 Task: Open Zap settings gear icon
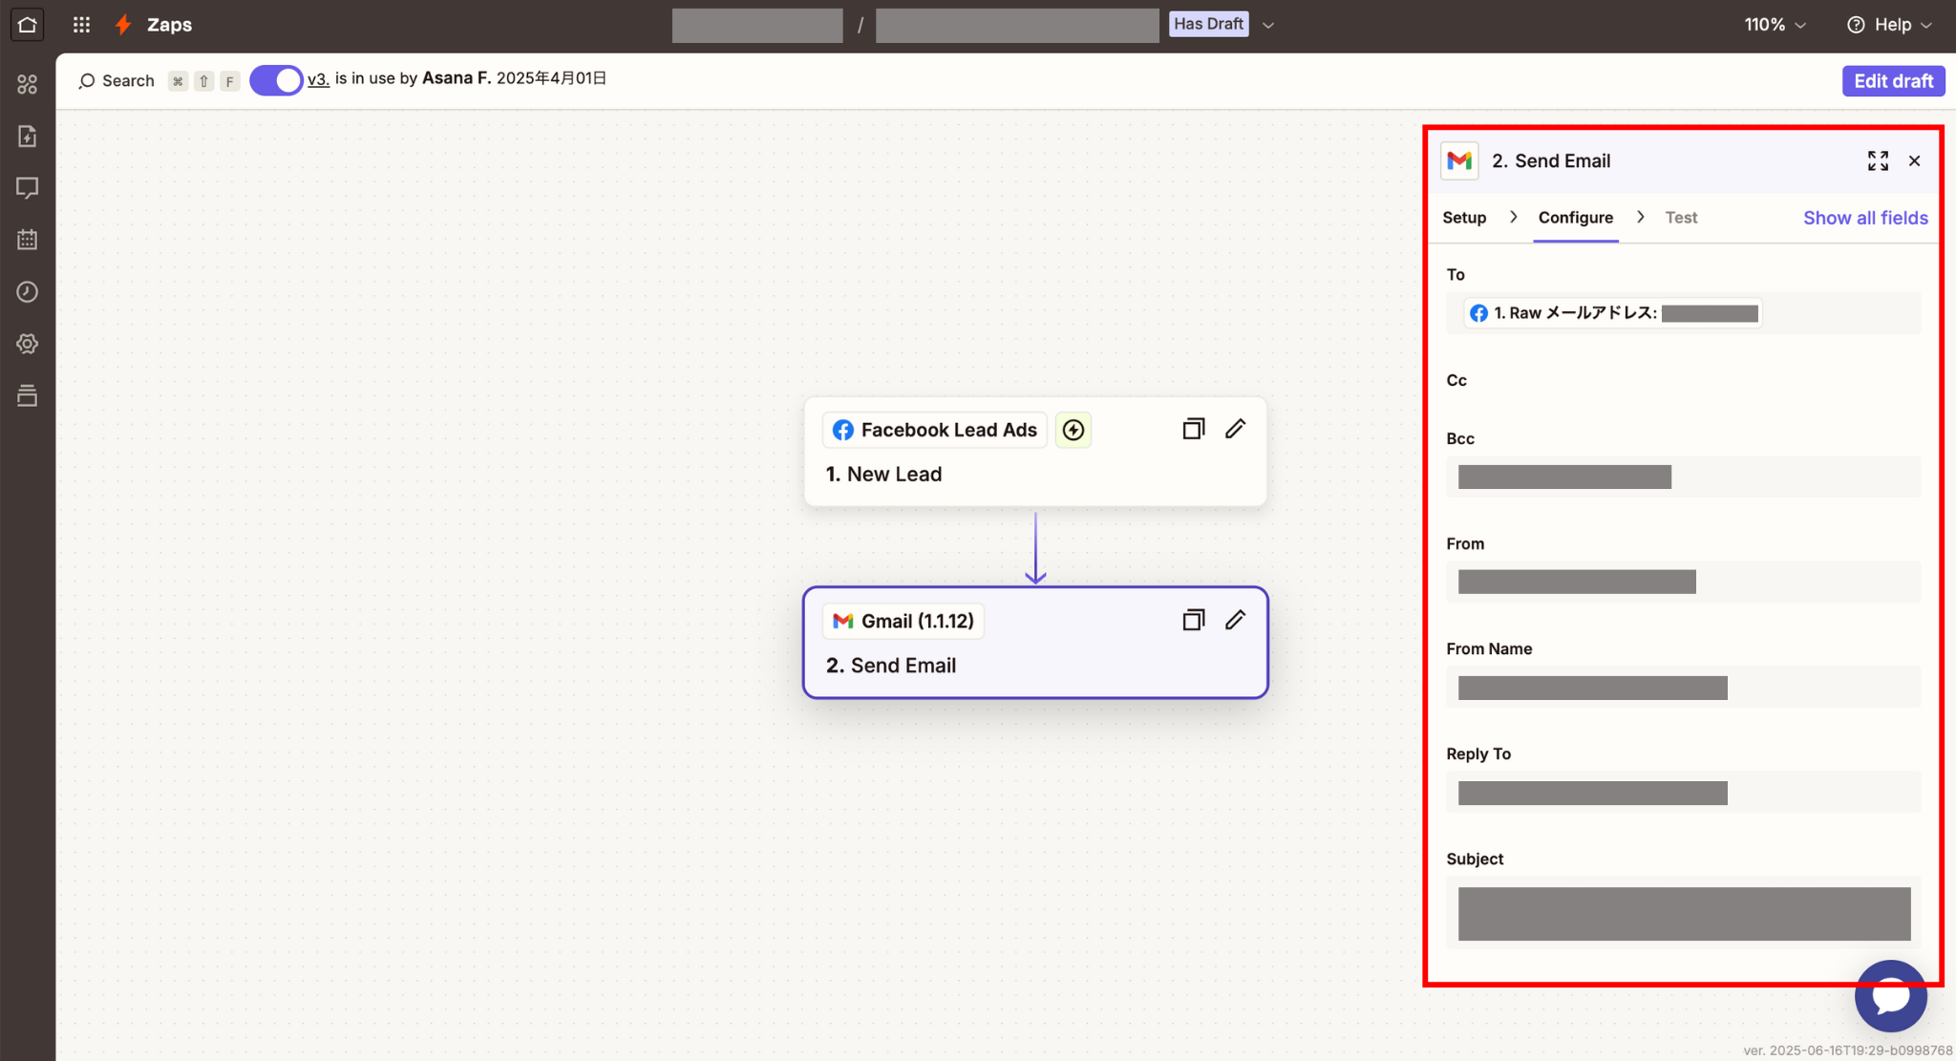(28, 344)
